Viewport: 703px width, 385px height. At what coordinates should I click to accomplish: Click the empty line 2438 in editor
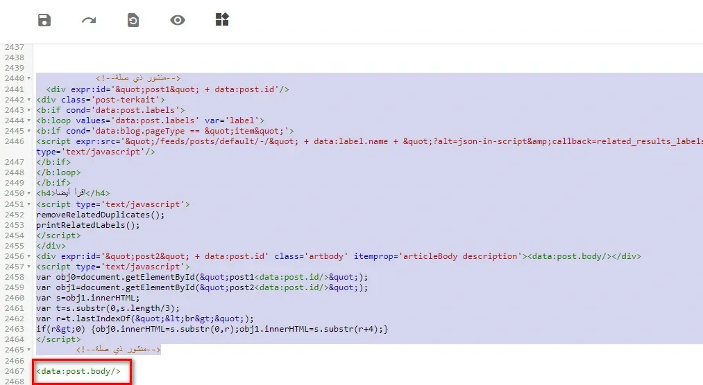pyautogui.click(x=368, y=57)
